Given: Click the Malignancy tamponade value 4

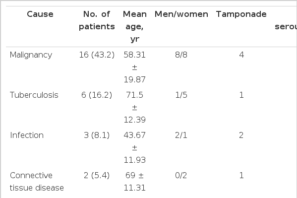Looking at the screenshot, I should click(x=241, y=55).
